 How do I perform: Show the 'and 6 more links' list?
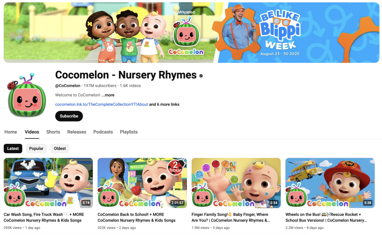point(164,104)
